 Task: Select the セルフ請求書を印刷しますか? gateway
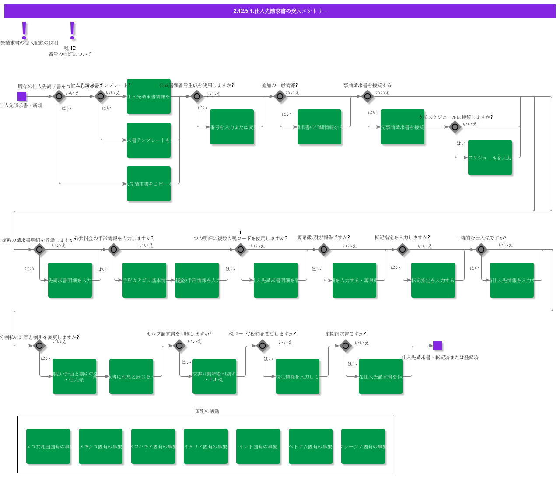179,346
